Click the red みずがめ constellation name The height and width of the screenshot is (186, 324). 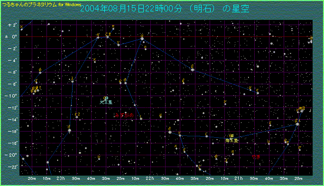click(124, 115)
